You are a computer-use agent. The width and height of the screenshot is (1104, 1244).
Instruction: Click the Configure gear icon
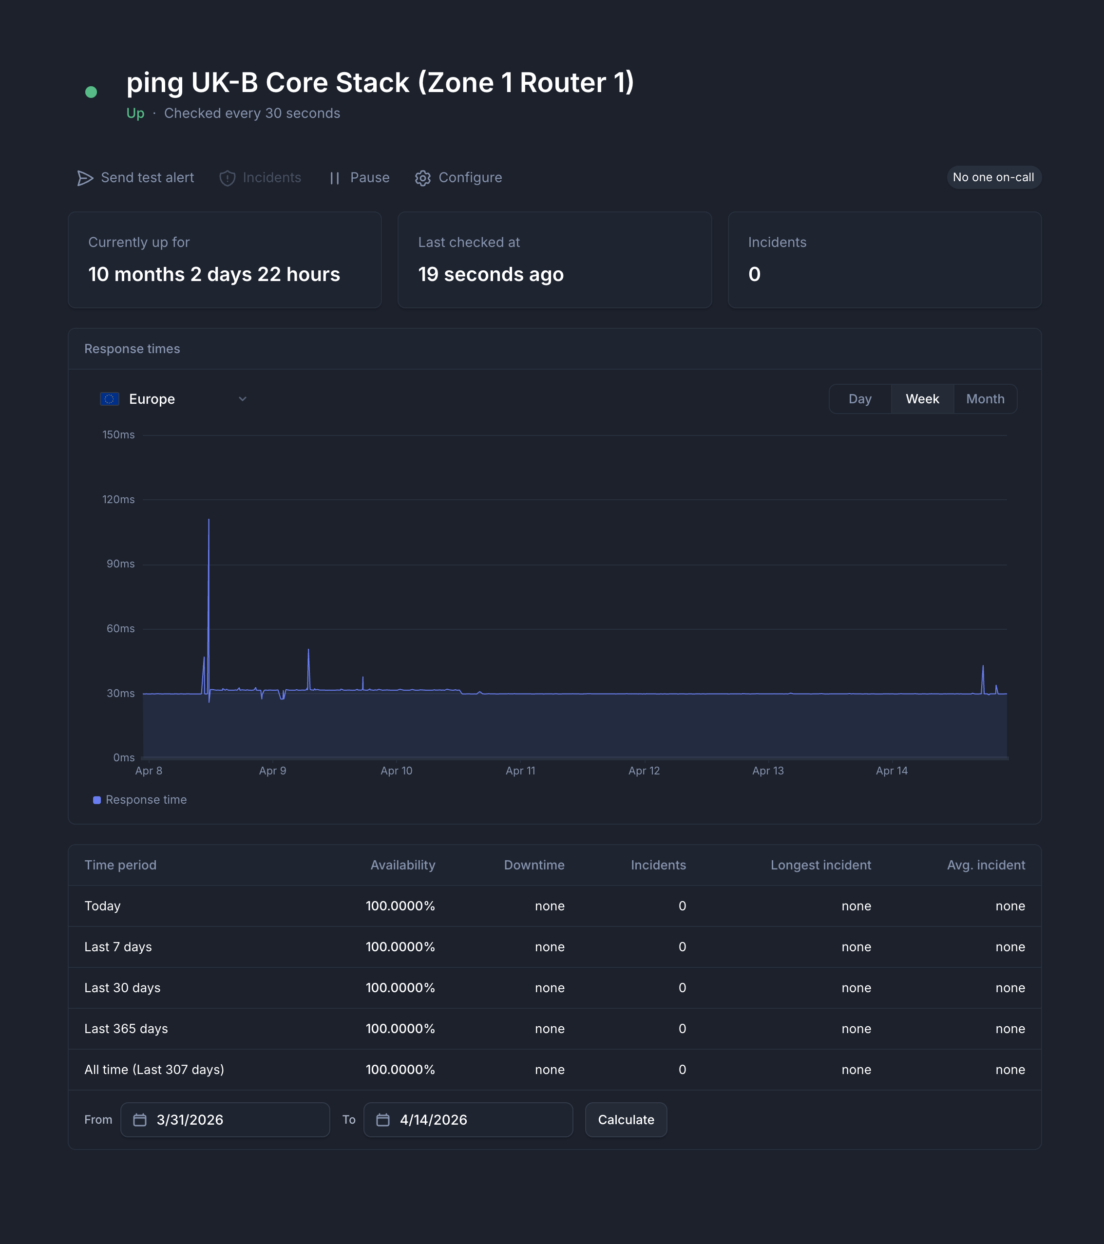point(422,178)
